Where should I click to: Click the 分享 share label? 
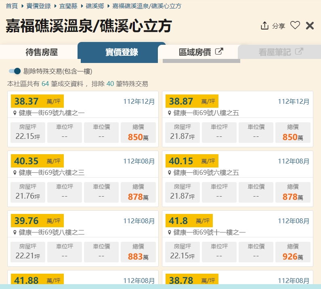pos(279,26)
